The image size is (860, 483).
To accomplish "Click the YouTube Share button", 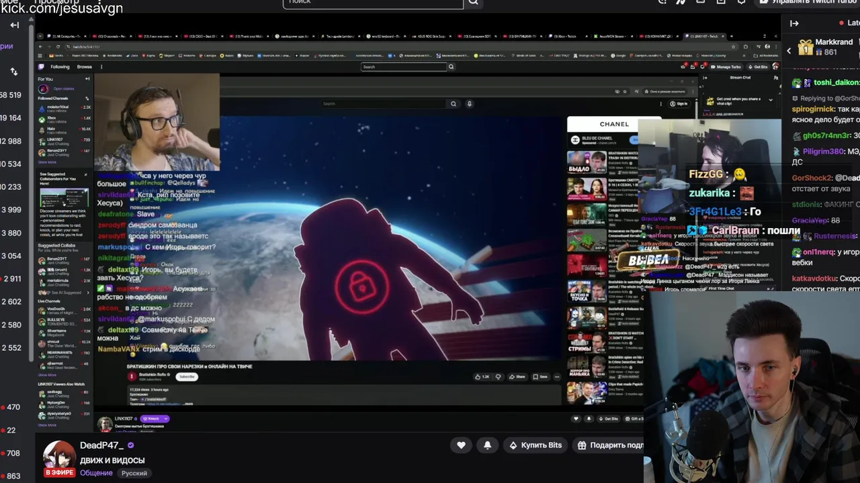I will pos(517,377).
